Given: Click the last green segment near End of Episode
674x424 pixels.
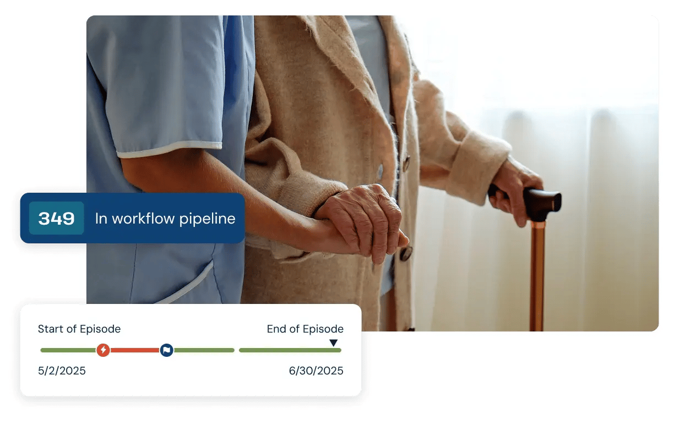Looking at the screenshot, I should tap(290, 350).
